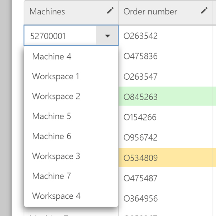
Task: Choose Workspace 2 in the dropdown
Action: 71,96
